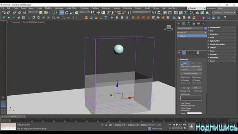Viewport: 238px width, 134px height.
Task: Open the Modify command panel tab
Action: click(184, 23)
